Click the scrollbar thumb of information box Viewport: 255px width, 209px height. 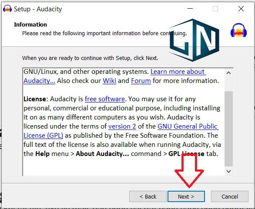[x=228, y=129]
